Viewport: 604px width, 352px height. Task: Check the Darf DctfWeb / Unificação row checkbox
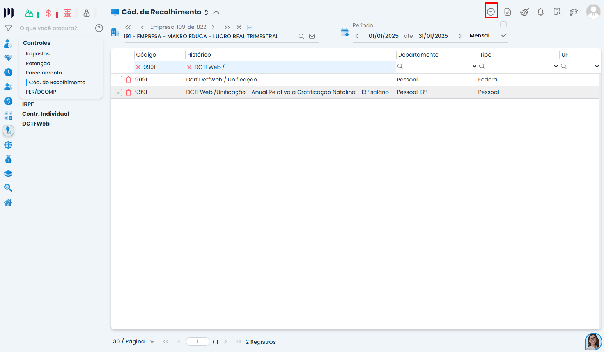(119, 80)
